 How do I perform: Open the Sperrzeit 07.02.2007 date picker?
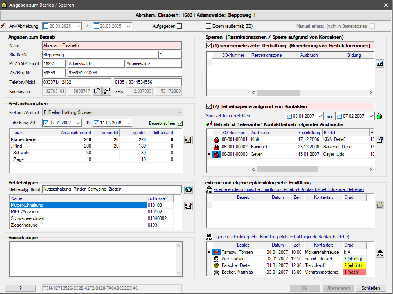coord(371,116)
